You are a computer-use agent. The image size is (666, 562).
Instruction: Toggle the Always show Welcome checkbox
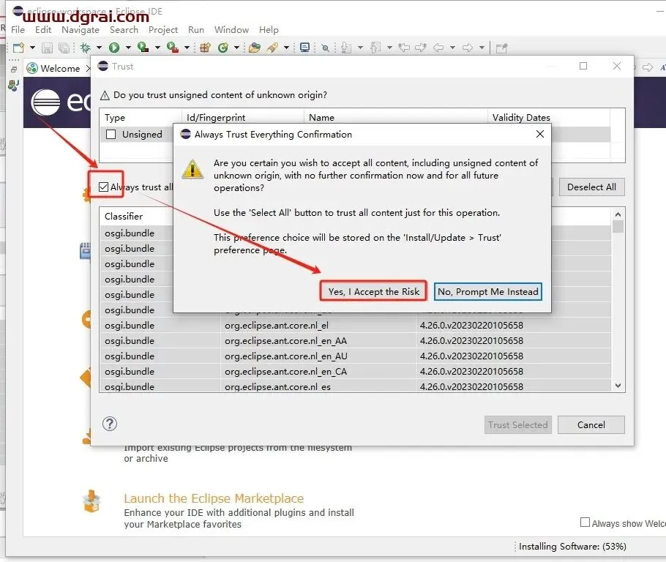click(x=585, y=522)
